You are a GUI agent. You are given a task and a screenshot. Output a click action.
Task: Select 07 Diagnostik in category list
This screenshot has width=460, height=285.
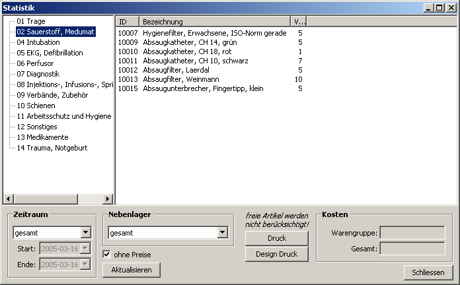coord(38,74)
